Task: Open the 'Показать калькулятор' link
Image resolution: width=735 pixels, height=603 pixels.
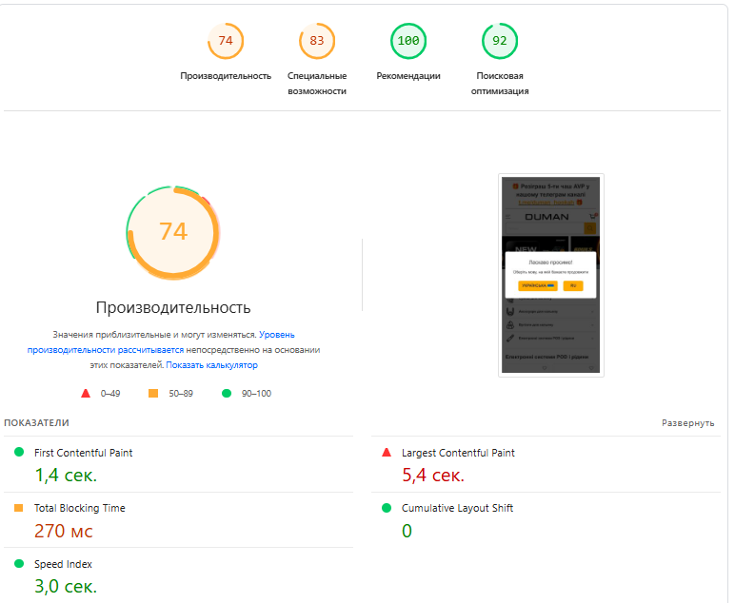Action: (212, 365)
